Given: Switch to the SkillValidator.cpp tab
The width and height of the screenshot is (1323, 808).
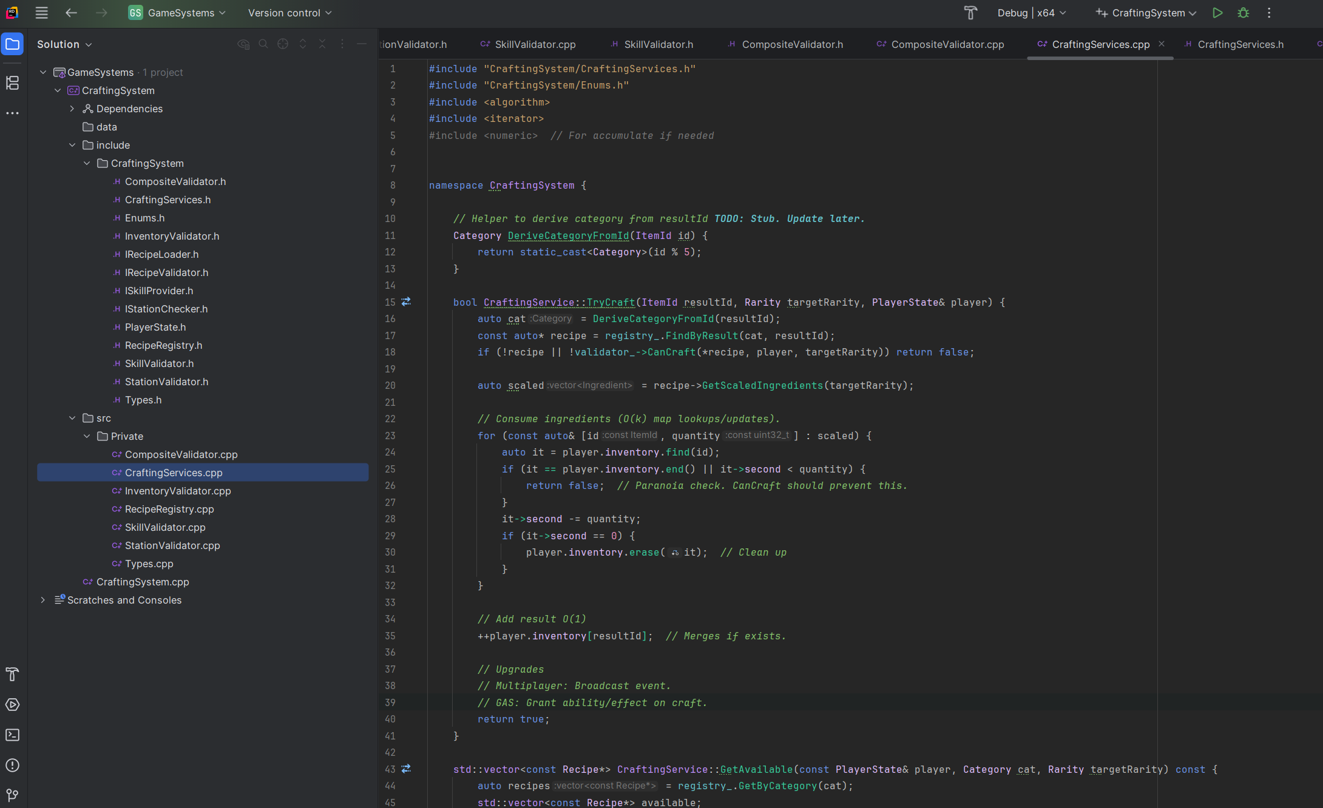Looking at the screenshot, I should point(535,44).
